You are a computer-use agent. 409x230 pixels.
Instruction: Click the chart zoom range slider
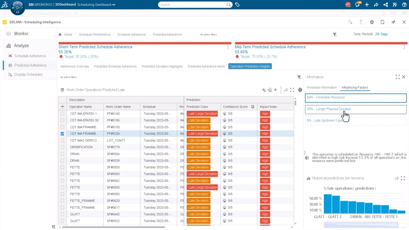361,225
